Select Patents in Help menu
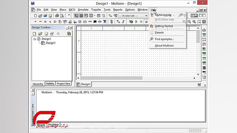The height and width of the screenshot is (133, 237). coord(167,33)
